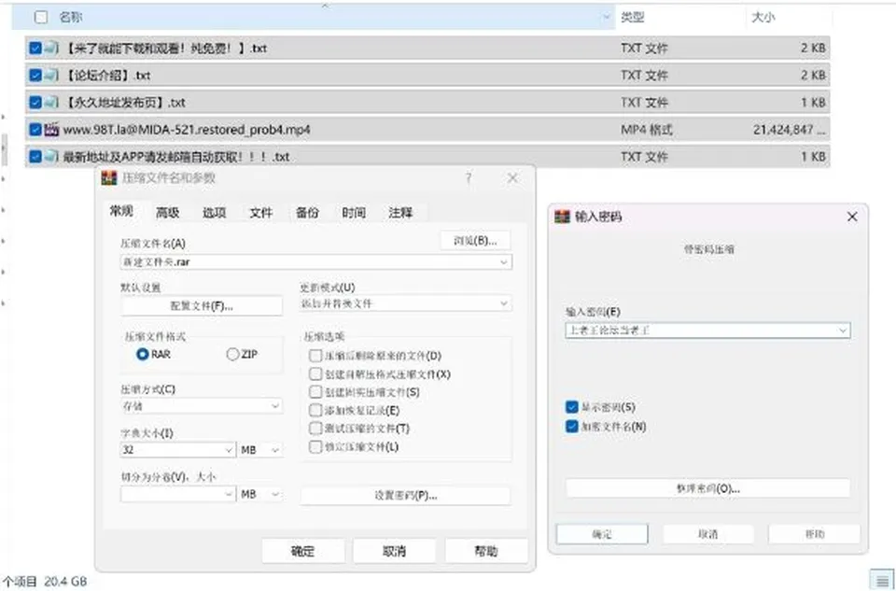Image resolution: width=896 pixels, height=591 pixels.
Task: Open the 注释 tab
Action: point(400,213)
